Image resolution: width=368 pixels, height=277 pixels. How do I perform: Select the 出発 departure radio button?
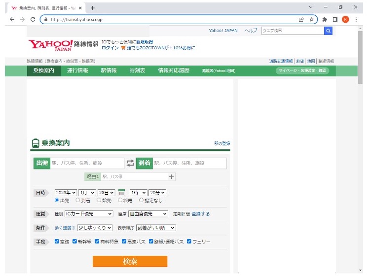click(x=57, y=200)
